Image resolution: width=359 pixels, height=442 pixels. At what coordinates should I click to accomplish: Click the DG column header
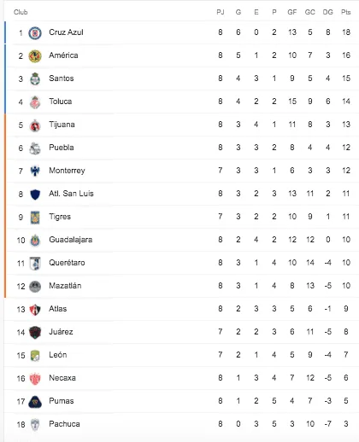point(327,12)
